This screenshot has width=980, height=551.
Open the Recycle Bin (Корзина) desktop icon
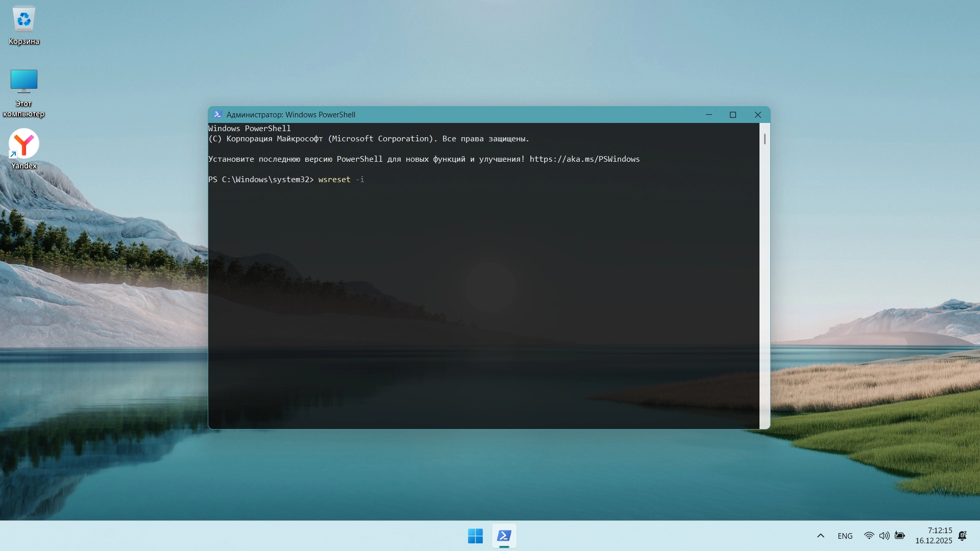[24, 20]
